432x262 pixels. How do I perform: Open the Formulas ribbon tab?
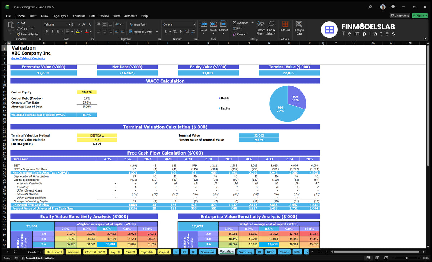(79, 16)
